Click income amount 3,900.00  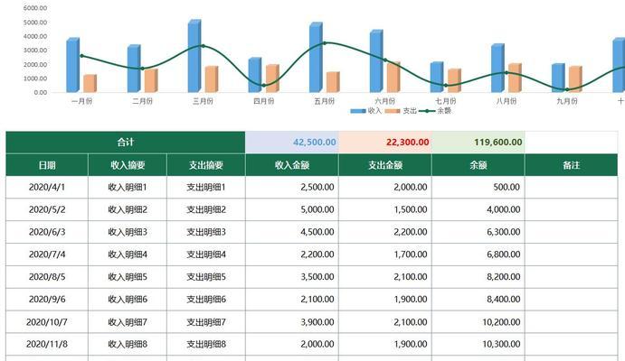coord(292,322)
